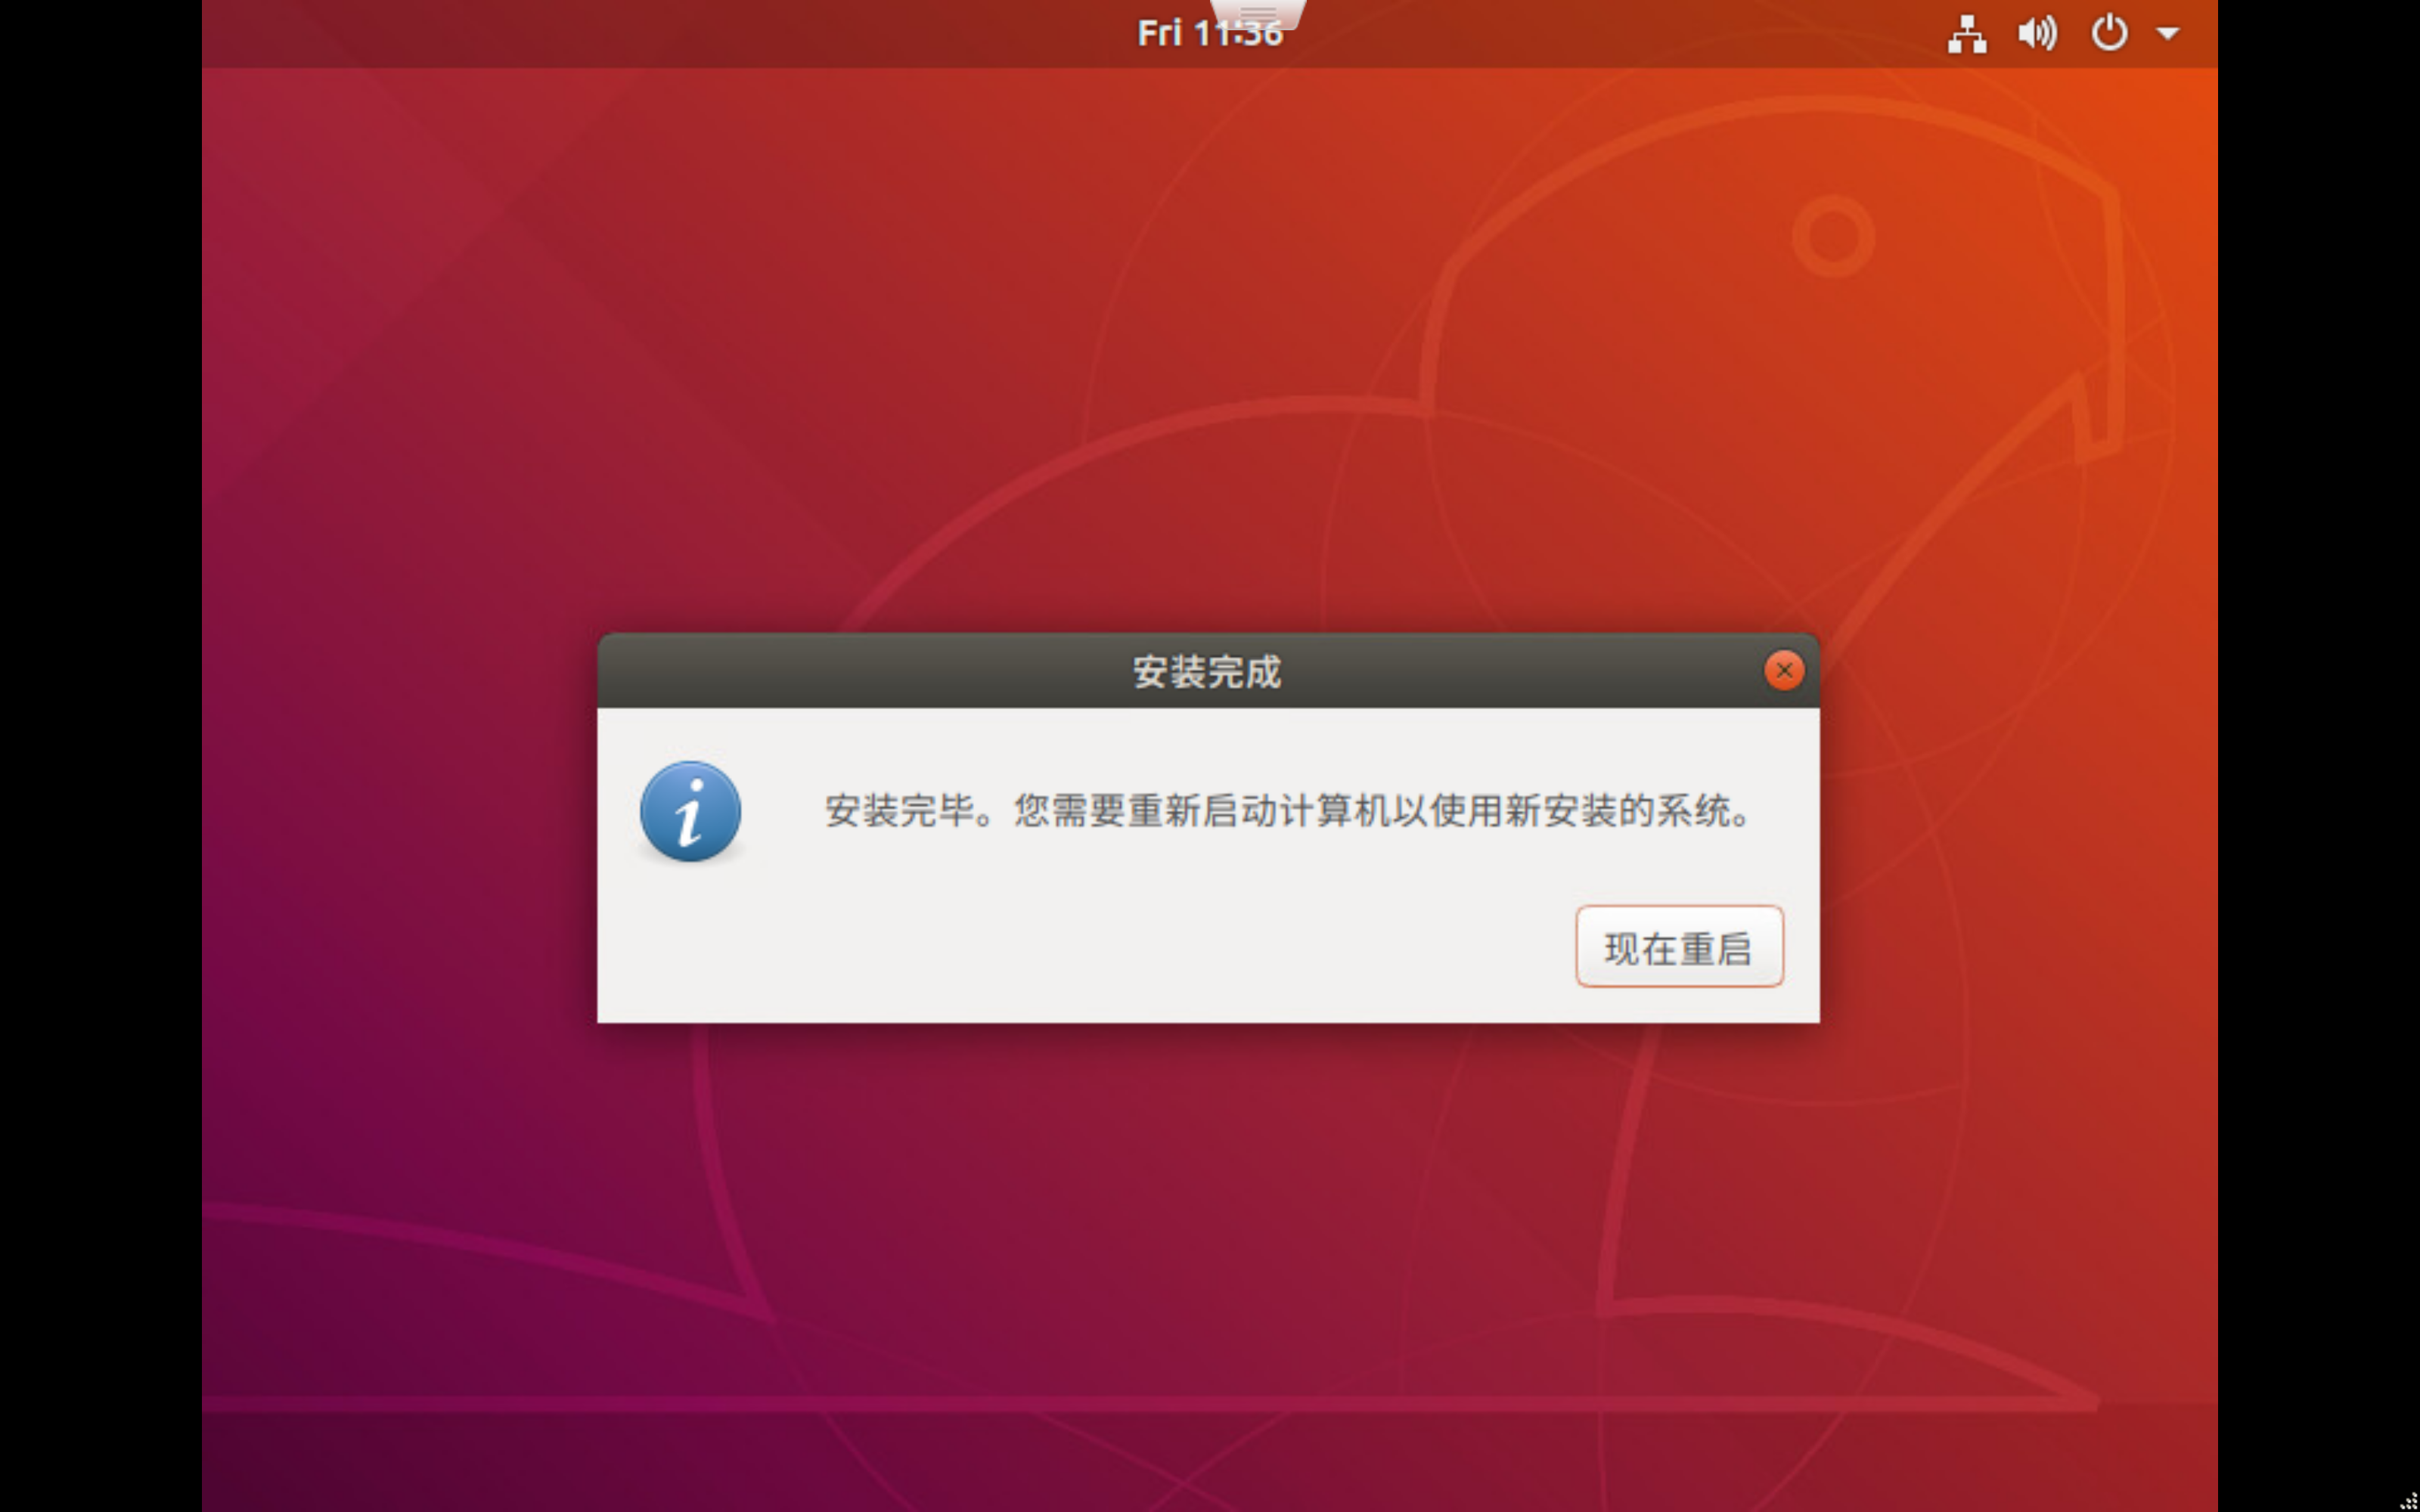Dismiss the dialog with the orange X
This screenshot has height=1512, width=2420.
point(1784,670)
